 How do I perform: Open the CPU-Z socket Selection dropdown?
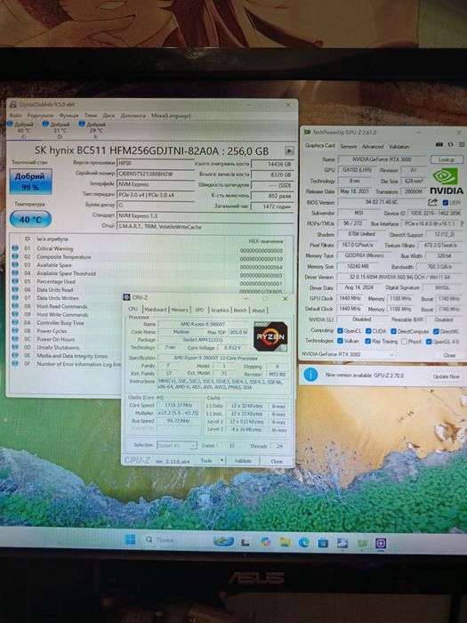pyautogui.click(x=177, y=445)
